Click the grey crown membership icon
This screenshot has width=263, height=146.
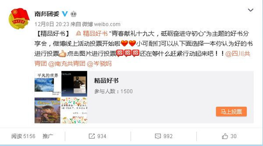(73, 14)
